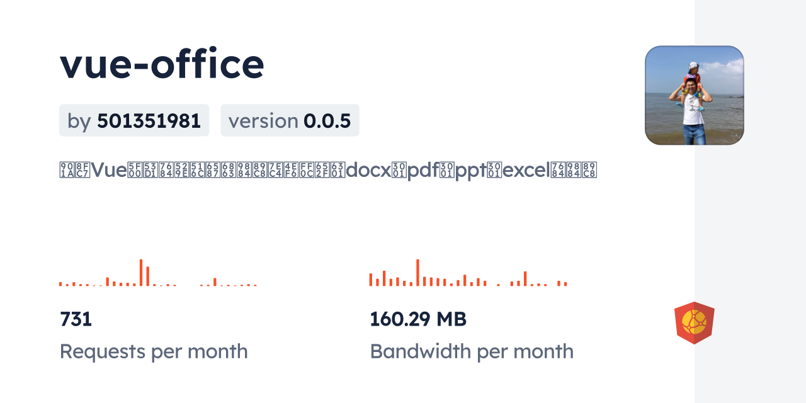Click the "Bandwidth per month" label
806x403 pixels.
[x=472, y=351]
